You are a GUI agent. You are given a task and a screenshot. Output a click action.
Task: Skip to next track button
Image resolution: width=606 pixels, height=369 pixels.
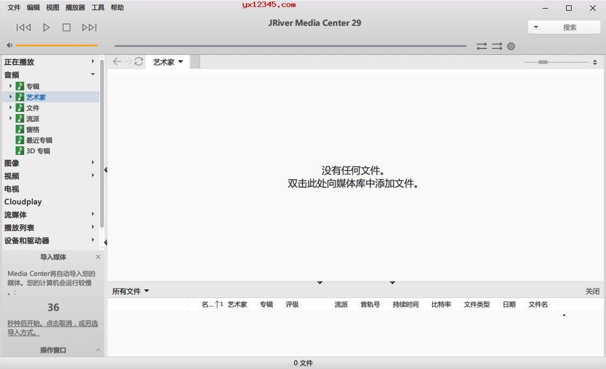pyautogui.click(x=89, y=27)
